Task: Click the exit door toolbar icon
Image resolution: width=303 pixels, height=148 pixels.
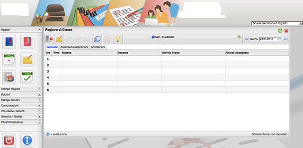Action: click(x=49, y=39)
